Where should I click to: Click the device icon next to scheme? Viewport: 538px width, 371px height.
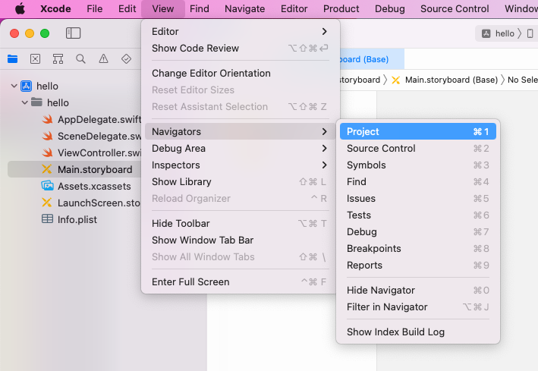pos(530,33)
